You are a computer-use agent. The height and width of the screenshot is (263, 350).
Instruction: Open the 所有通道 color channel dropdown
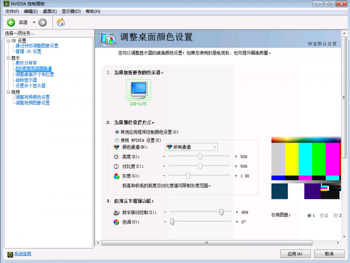[191, 147]
